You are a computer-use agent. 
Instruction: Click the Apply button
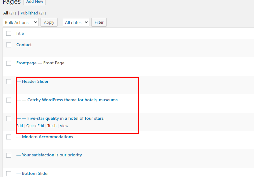pos(49,22)
